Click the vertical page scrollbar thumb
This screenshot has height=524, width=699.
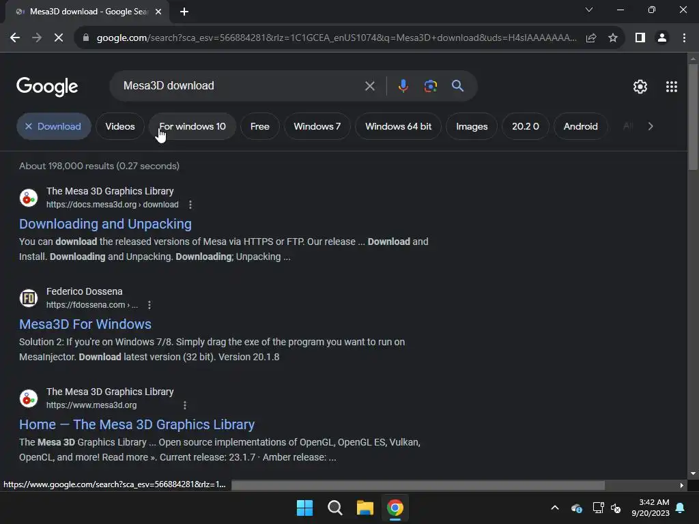[x=693, y=117]
